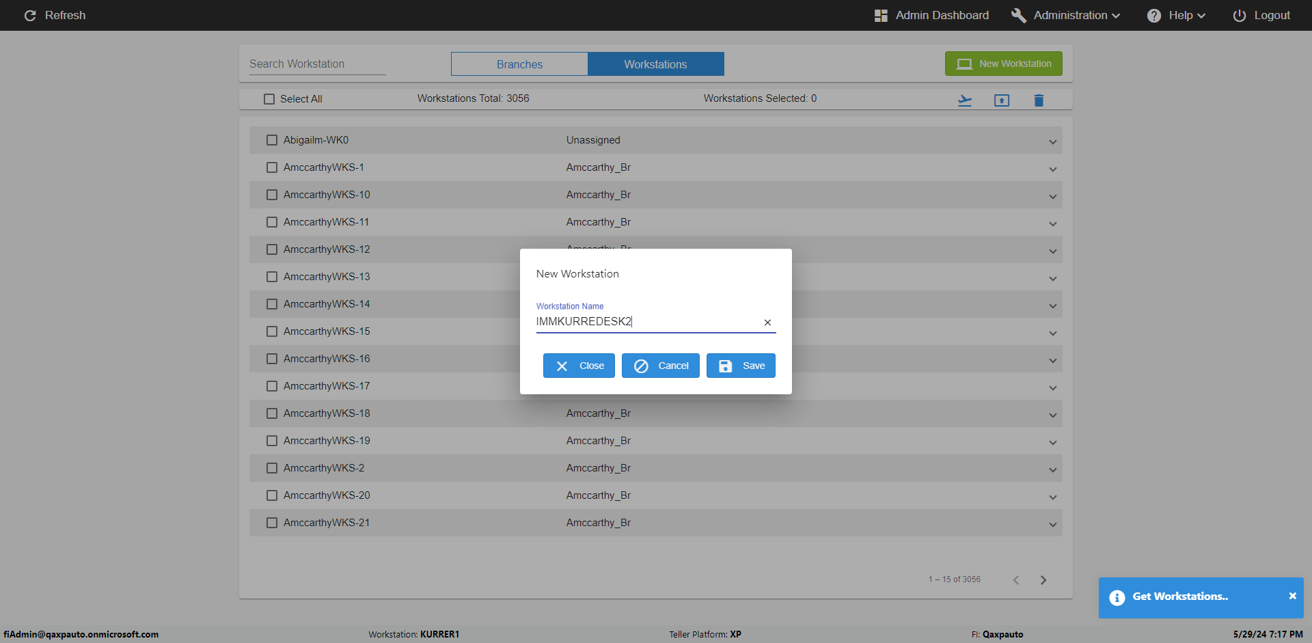Click the fiAdmin account email in the status bar
The height and width of the screenshot is (643, 1312).
(81, 634)
